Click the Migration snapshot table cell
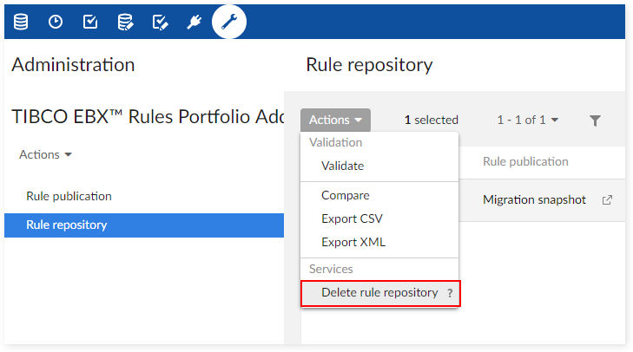This screenshot has height=352, width=633. tap(534, 199)
